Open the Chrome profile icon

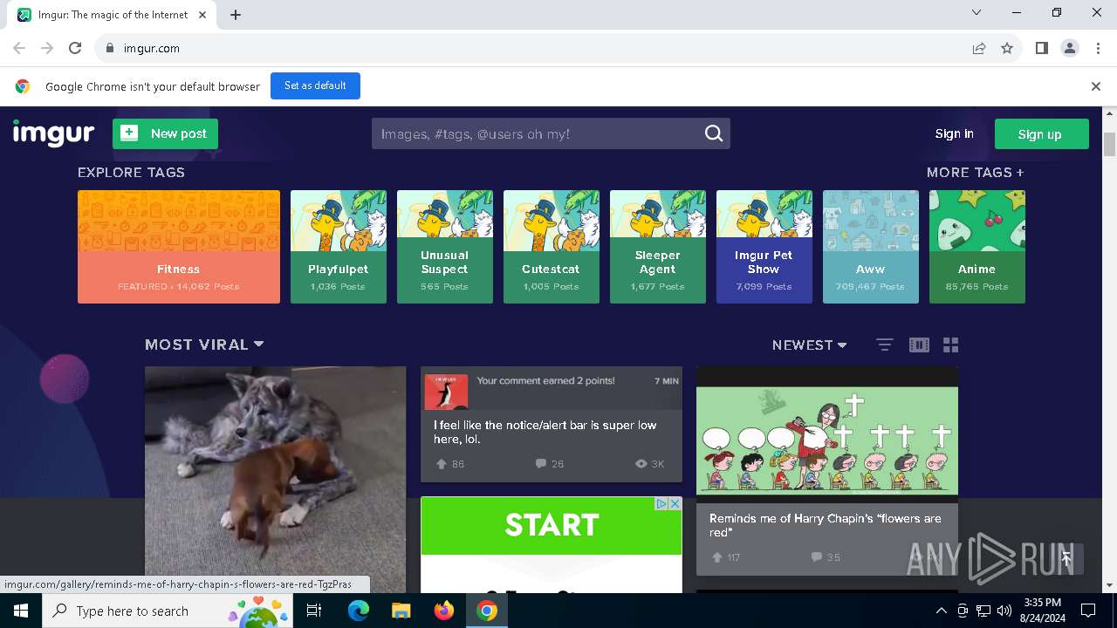(x=1070, y=49)
